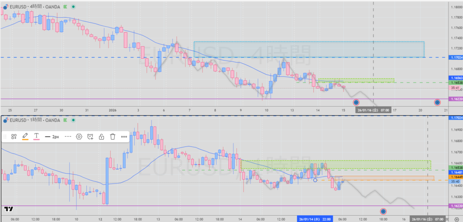Open drawing settings hexagon icon
Viewport: 463px width, 222px height.
coord(79,137)
